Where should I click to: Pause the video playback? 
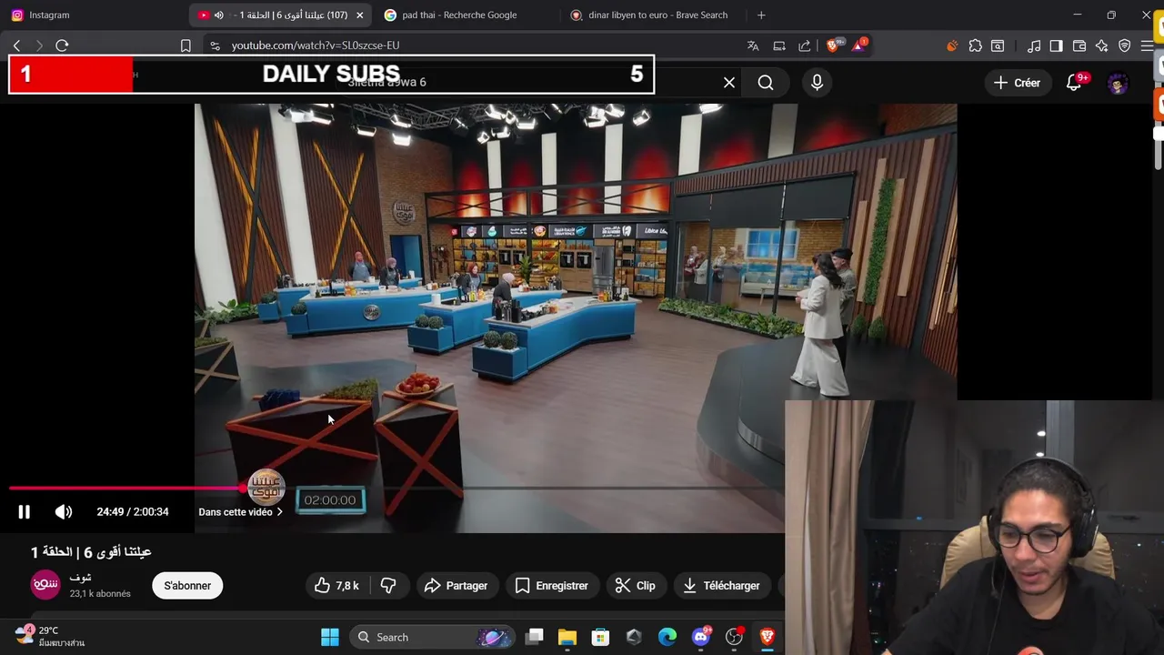coord(25,512)
